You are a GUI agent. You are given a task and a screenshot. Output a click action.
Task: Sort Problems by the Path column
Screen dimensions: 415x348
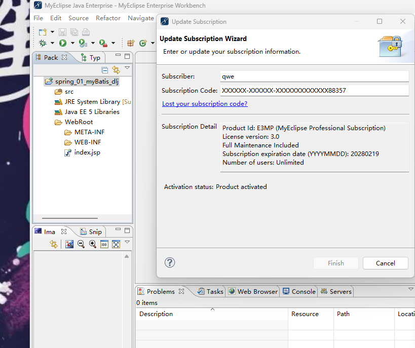pos(364,314)
